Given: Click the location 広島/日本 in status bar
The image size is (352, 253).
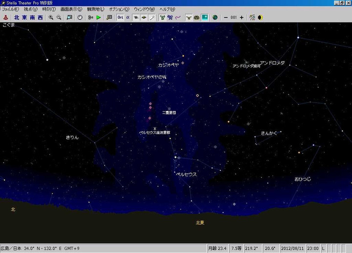Looking at the screenshot, I should [x=11, y=248].
